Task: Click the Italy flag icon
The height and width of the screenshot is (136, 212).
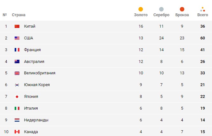Action: pyautogui.click(x=17, y=108)
